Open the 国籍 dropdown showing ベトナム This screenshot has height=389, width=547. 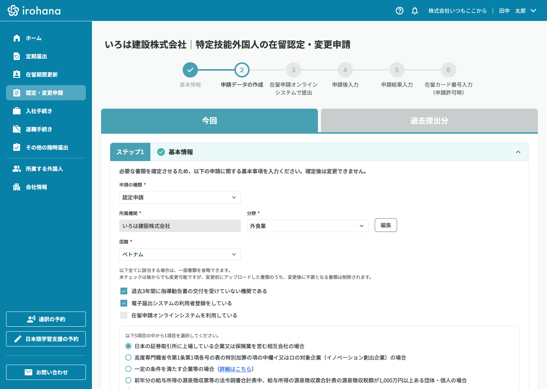click(180, 255)
